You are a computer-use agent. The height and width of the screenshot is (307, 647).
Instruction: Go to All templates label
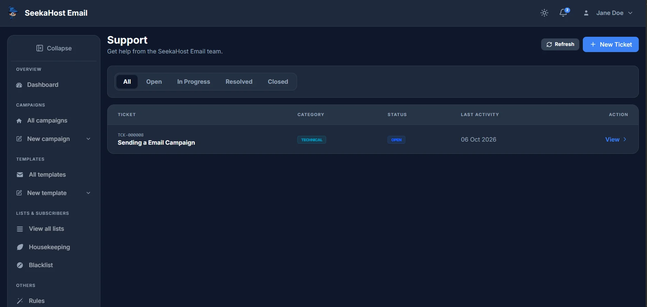click(x=47, y=175)
